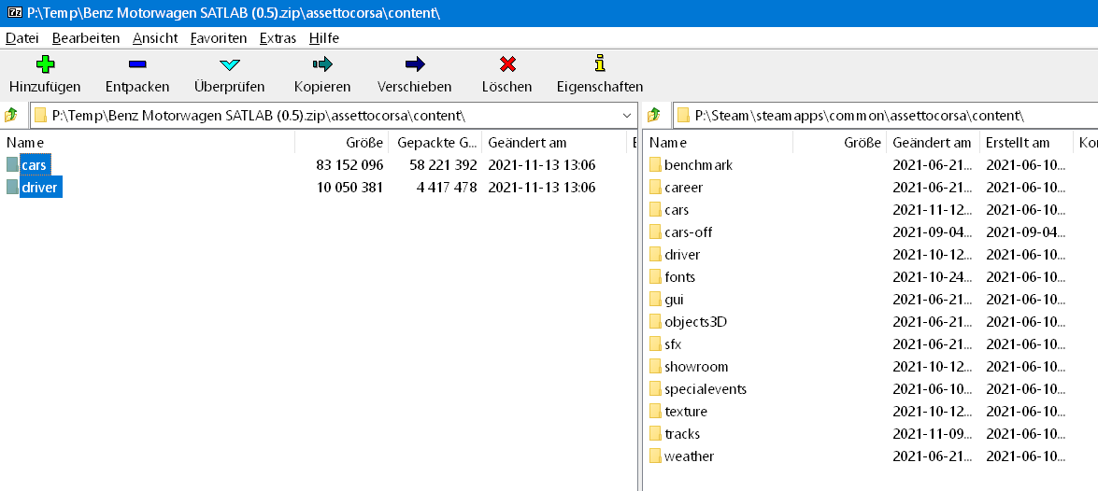Select the benchmark folder icon
Screen dimensions: 1098x491
[x=655, y=165]
